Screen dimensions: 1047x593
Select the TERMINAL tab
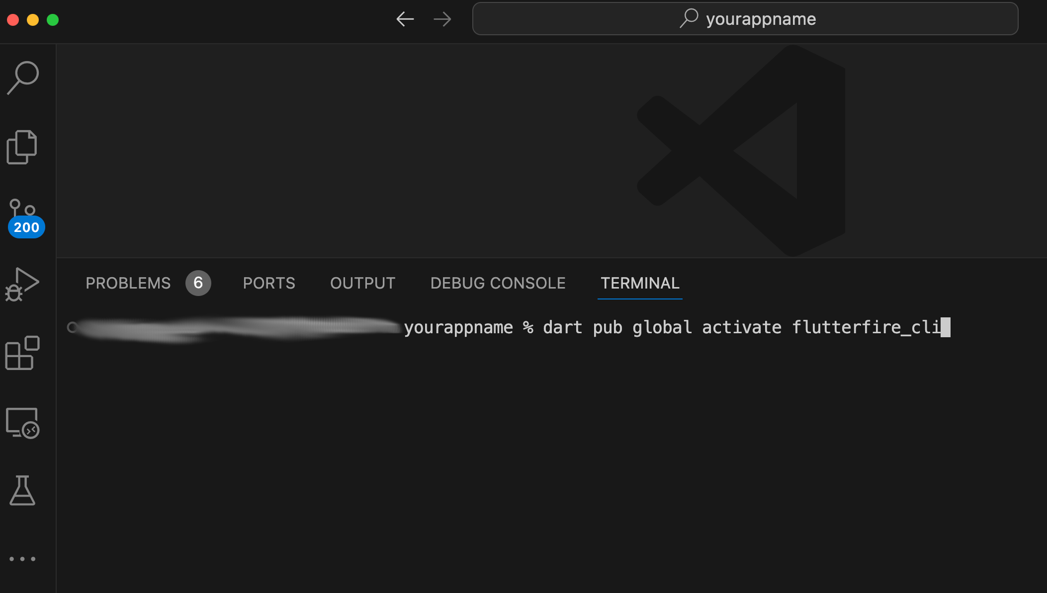click(x=640, y=283)
